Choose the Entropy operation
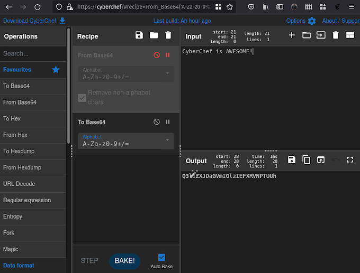The width and height of the screenshot is (360, 273). [33, 216]
